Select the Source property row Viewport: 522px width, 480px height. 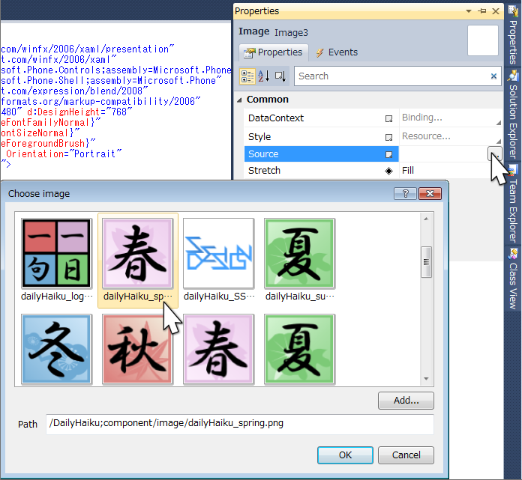tap(321, 154)
